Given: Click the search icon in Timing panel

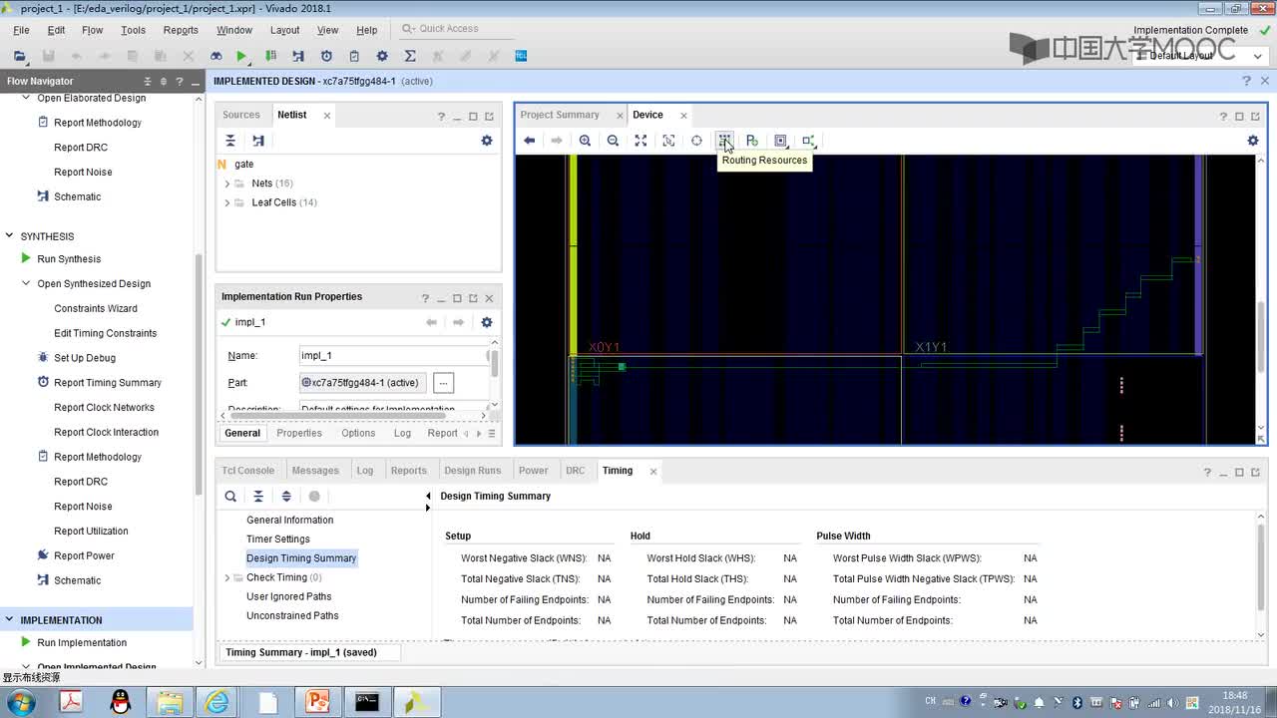Looking at the screenshot, I should tap(230, 496).
